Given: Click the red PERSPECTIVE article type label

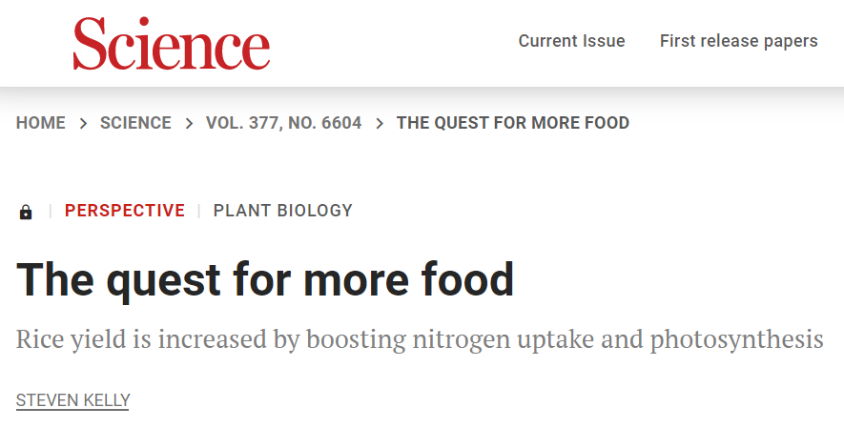Looking at the screenshot, I should coord(125,211).
